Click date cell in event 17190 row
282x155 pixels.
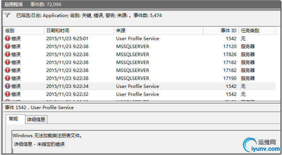pos(67,78)
